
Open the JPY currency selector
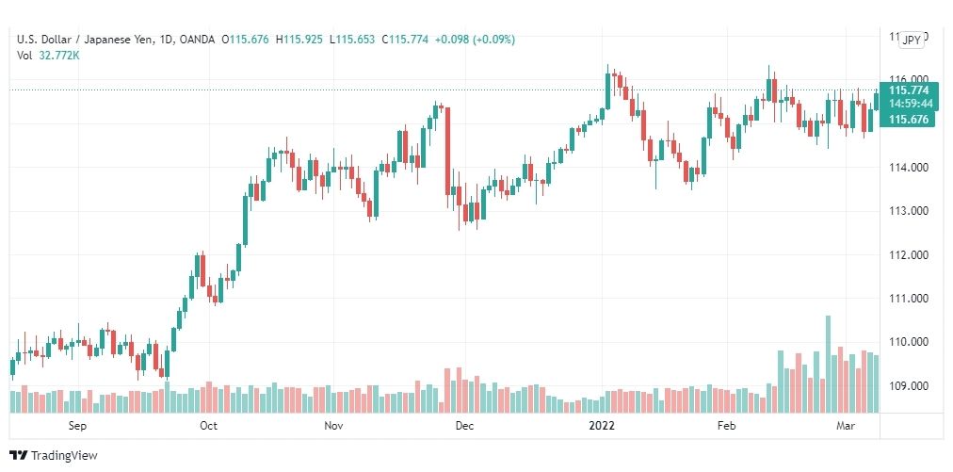[x=913, y=41]
